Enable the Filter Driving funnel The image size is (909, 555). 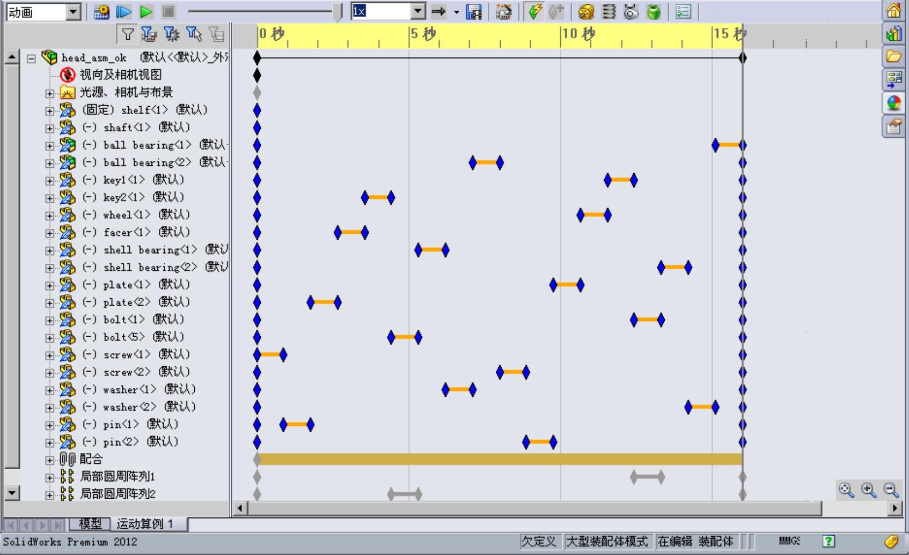pos(171,35)
